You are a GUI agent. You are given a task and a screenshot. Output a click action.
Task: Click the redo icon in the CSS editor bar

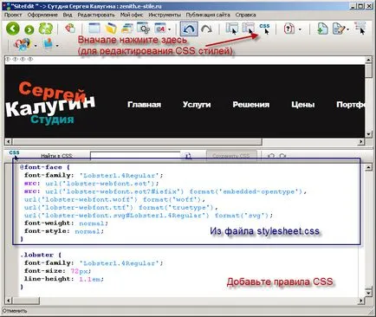(x=282, y=156)
